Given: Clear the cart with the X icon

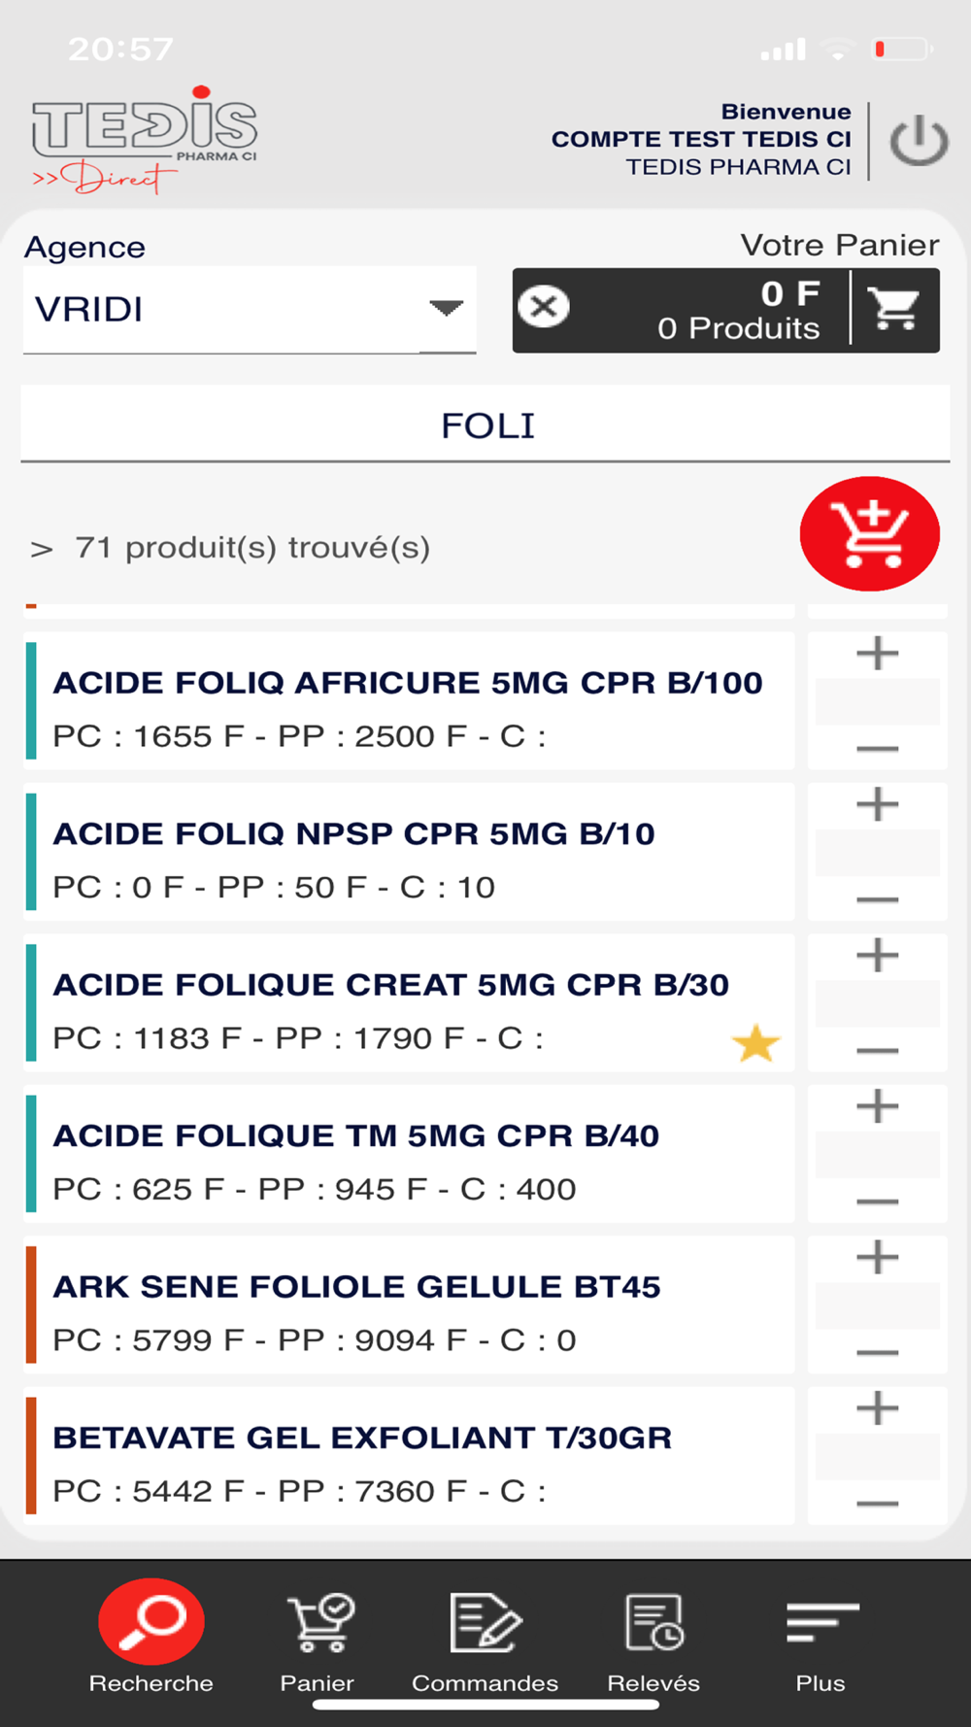Looking at the screenshot, I should [x=544, y=307].
